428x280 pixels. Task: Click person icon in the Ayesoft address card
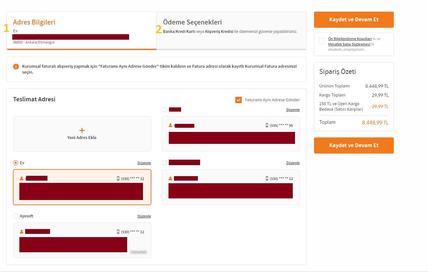[22, 232]
